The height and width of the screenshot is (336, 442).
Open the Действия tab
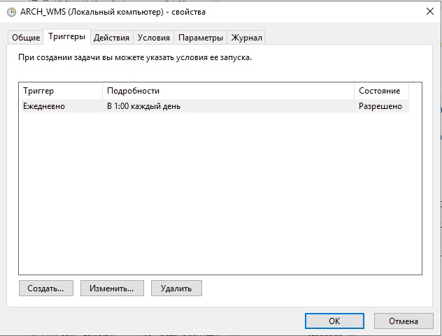111,38
